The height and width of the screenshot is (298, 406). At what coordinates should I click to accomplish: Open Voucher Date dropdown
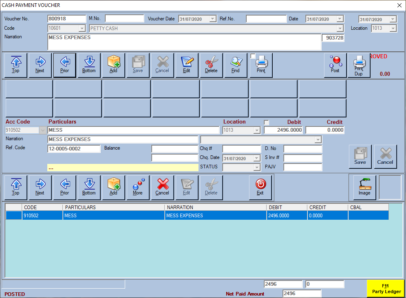point(213,19)
